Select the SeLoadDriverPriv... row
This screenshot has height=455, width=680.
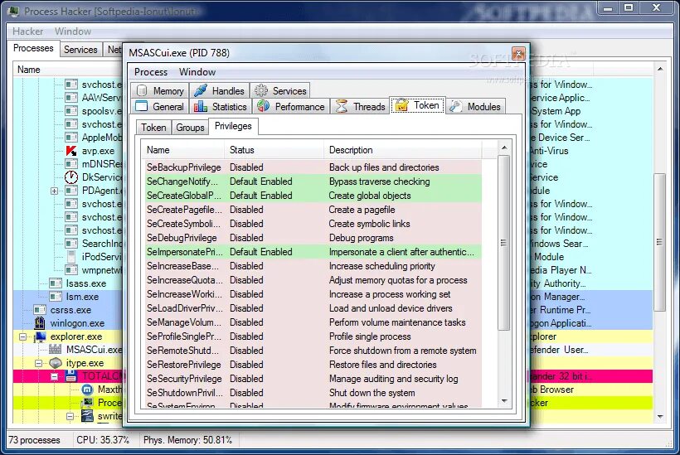coord(313,308)
